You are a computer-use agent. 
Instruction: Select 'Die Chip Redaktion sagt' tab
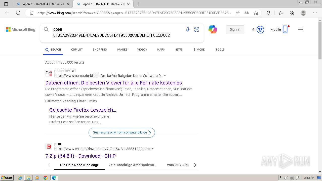pyautogui.click(x=79, y=165)
